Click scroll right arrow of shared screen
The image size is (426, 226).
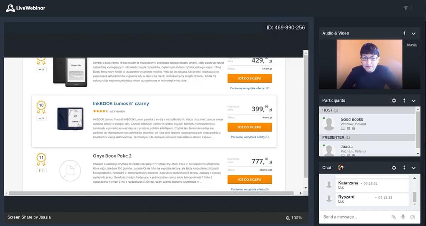click(301, 193)
